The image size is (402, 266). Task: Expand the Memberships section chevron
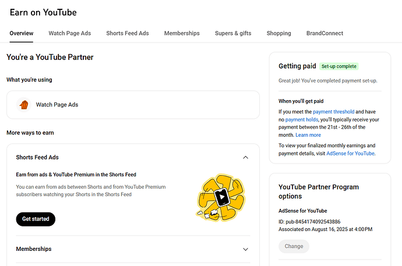coord(245,249)
